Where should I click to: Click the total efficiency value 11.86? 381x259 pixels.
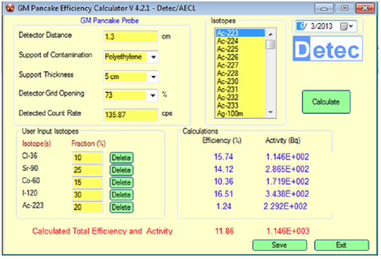point(224,231)
